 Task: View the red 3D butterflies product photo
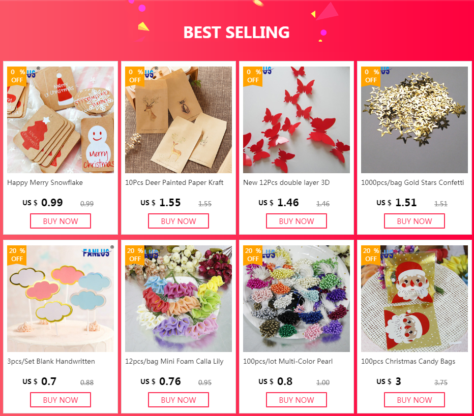tap(296, 120)
